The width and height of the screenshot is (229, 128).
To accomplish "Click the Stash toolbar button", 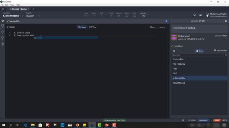I will click(x=127, y=15).
